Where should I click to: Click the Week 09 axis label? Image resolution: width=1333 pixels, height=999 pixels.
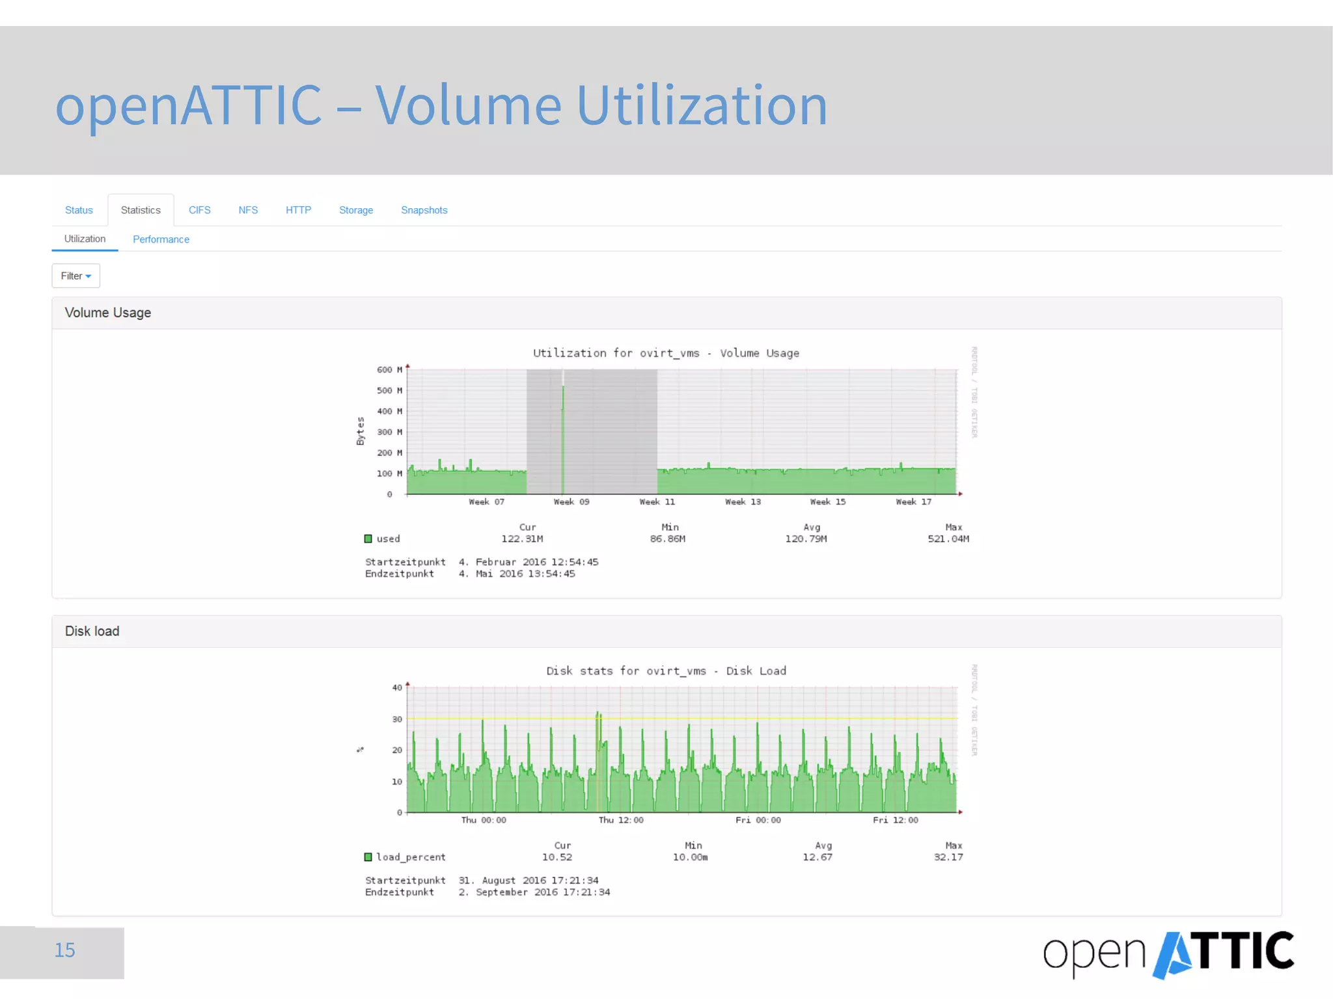571,501
